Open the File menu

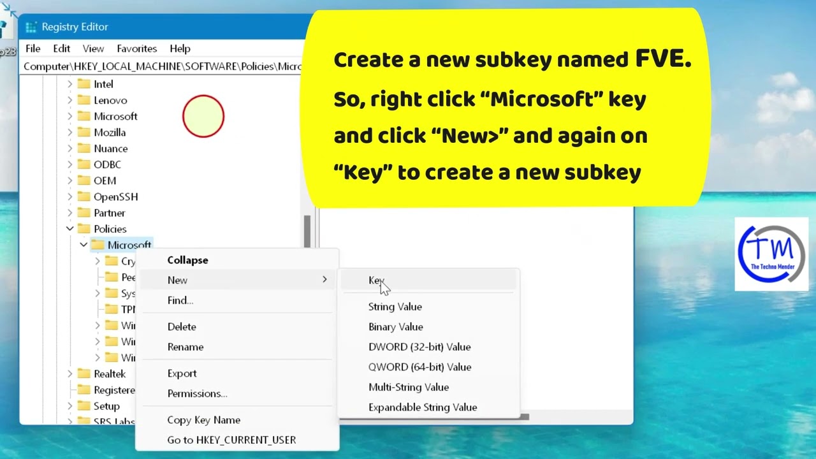coord(33,48)
